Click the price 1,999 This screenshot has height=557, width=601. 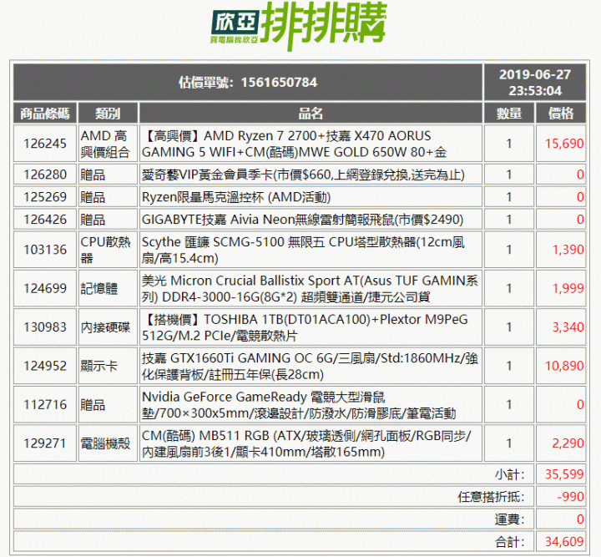568,288
